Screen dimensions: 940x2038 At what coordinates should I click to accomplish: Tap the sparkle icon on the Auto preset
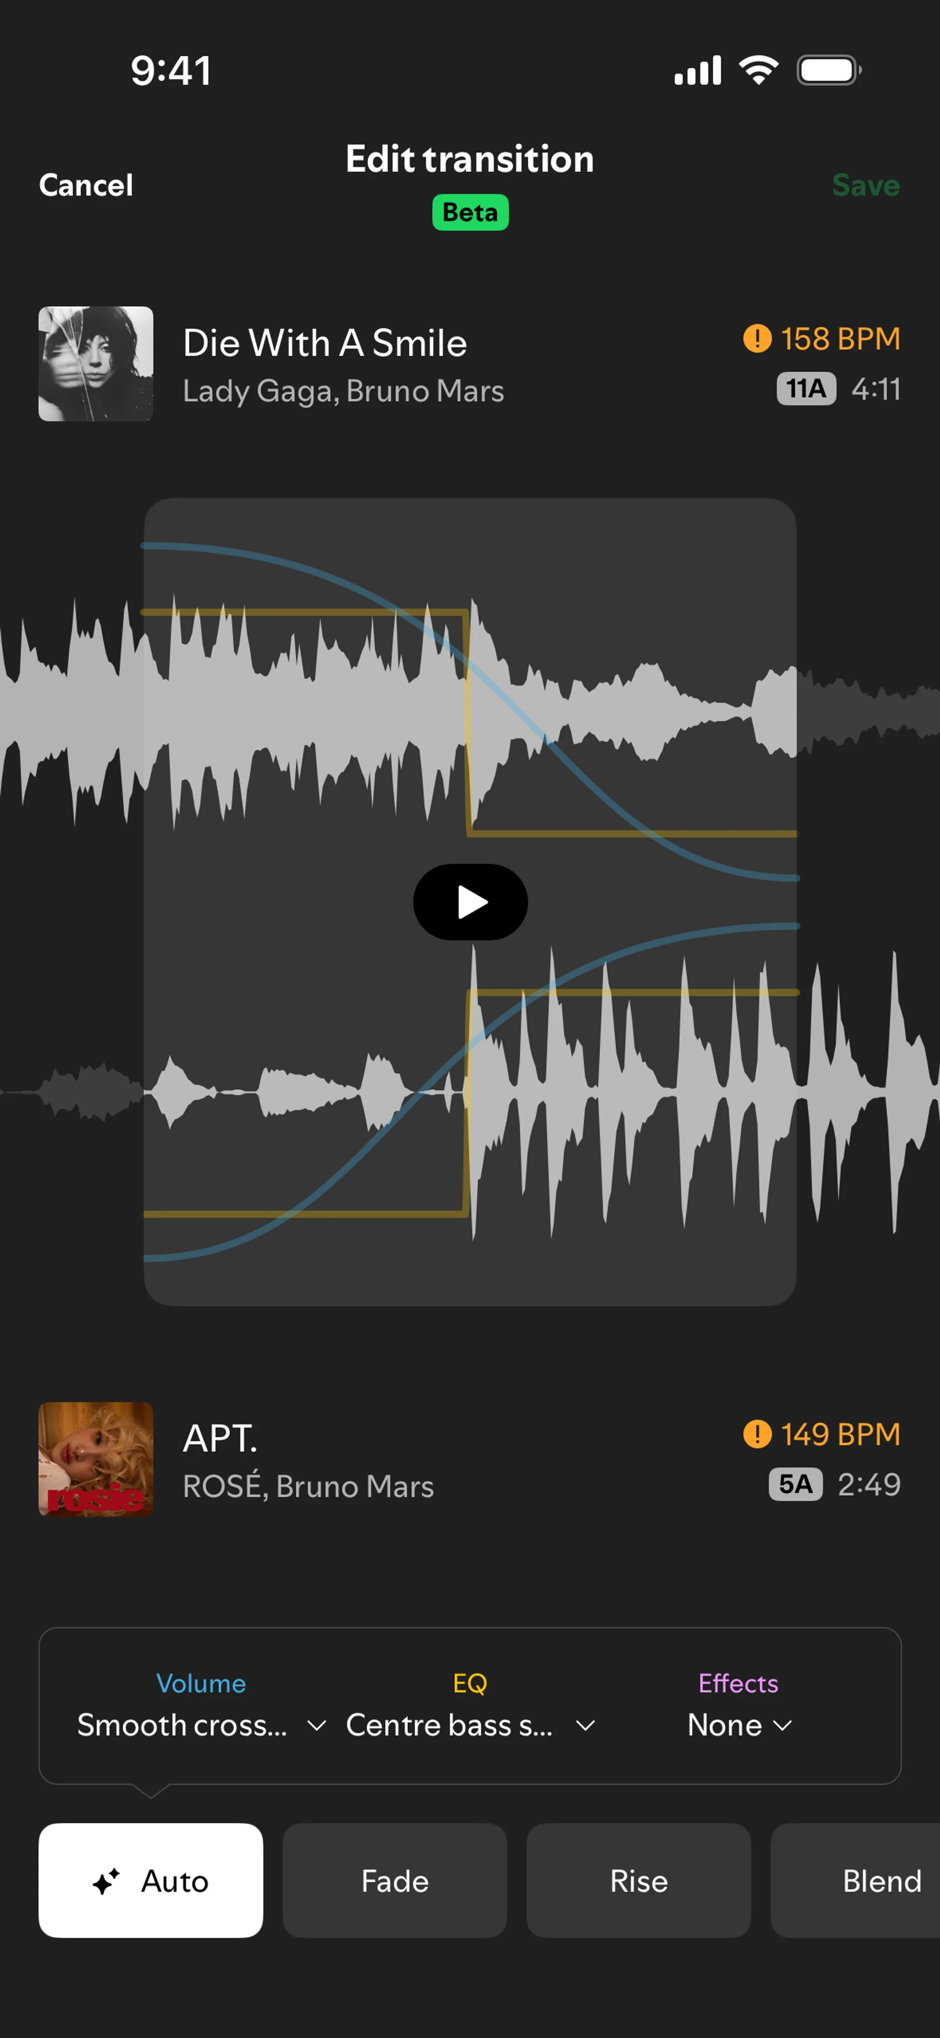coord(106,1880)
